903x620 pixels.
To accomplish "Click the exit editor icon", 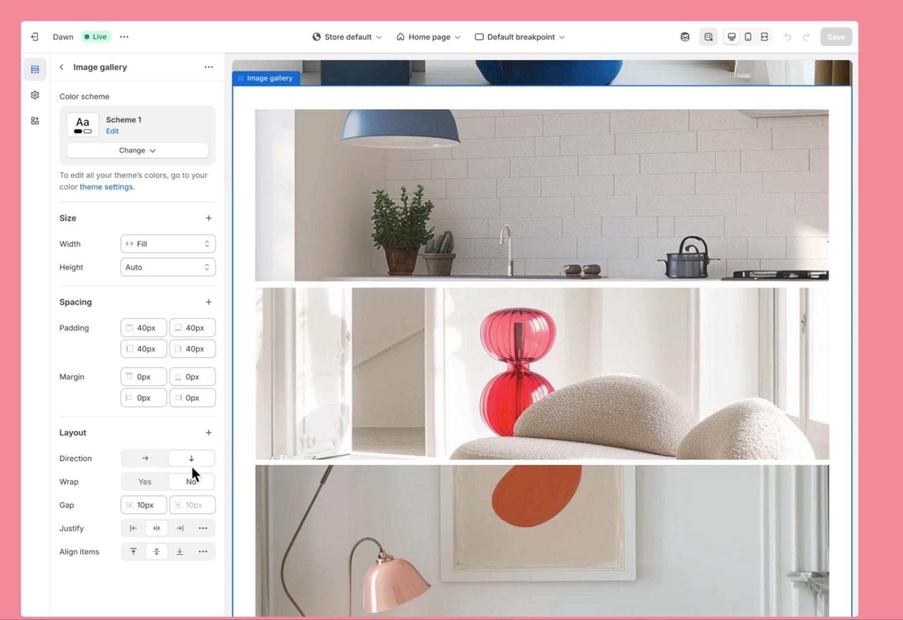I will [35, 37].
